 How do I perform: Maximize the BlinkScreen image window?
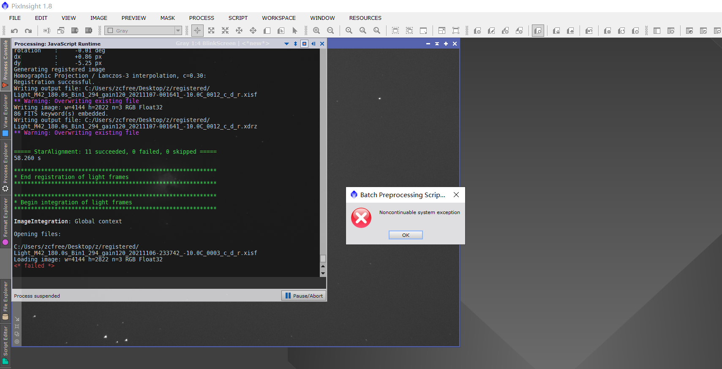[446, 43]
